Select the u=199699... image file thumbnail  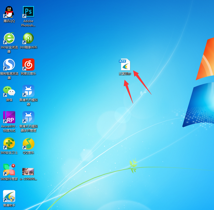coord(28,171)
